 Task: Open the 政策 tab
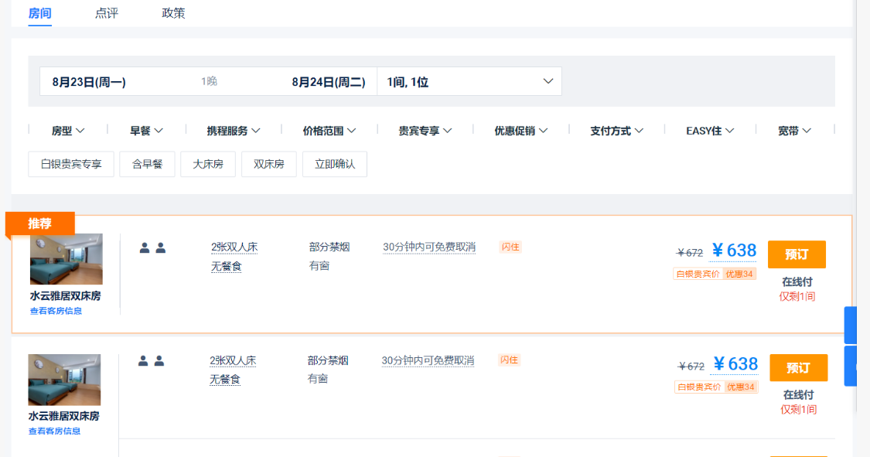pos(173,13)
